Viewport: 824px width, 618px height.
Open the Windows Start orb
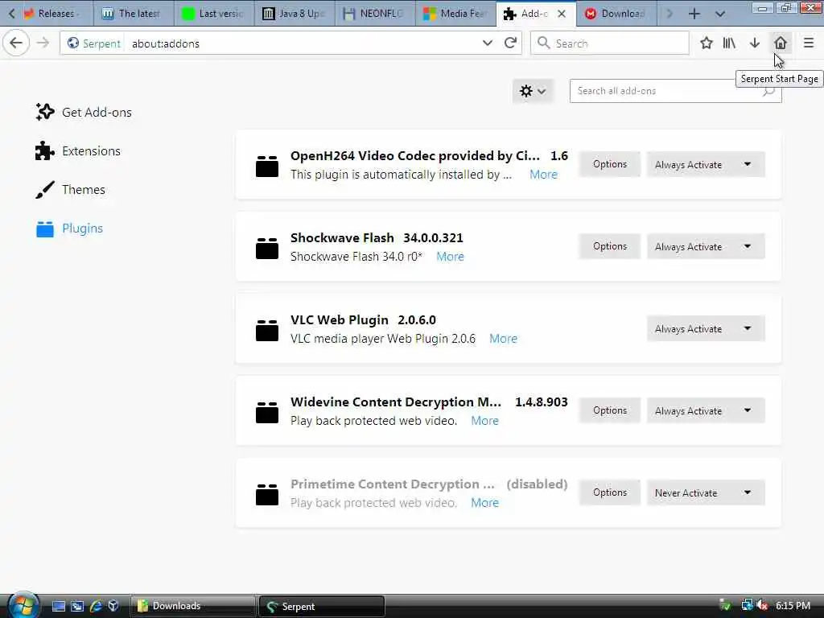[x=23, y=605]
